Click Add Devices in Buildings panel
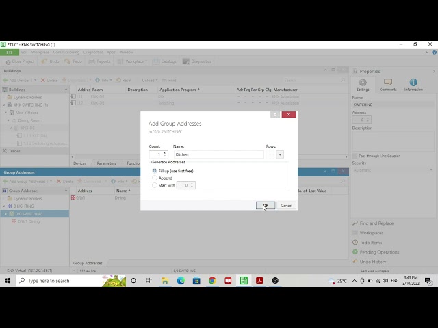Viewport: 438px width, 328px height. click(x=16, y=81)
